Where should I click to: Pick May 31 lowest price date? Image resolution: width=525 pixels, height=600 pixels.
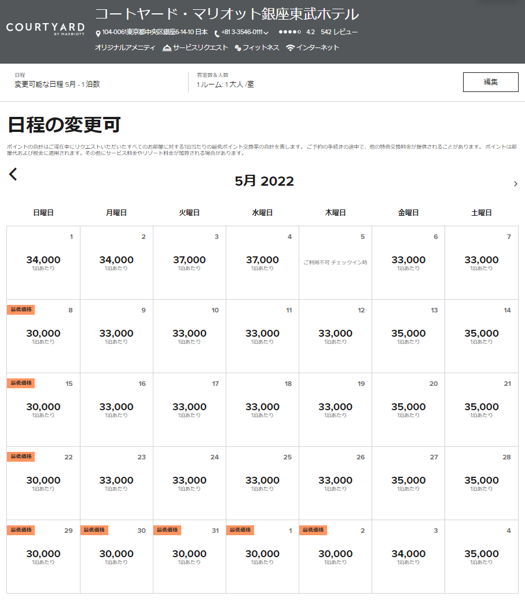tap(189, 556)
